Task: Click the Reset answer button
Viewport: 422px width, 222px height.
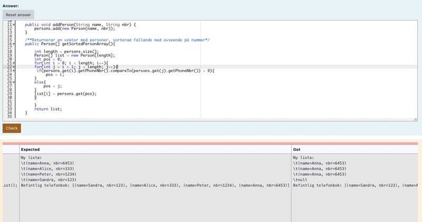Action: click(18, 15)
